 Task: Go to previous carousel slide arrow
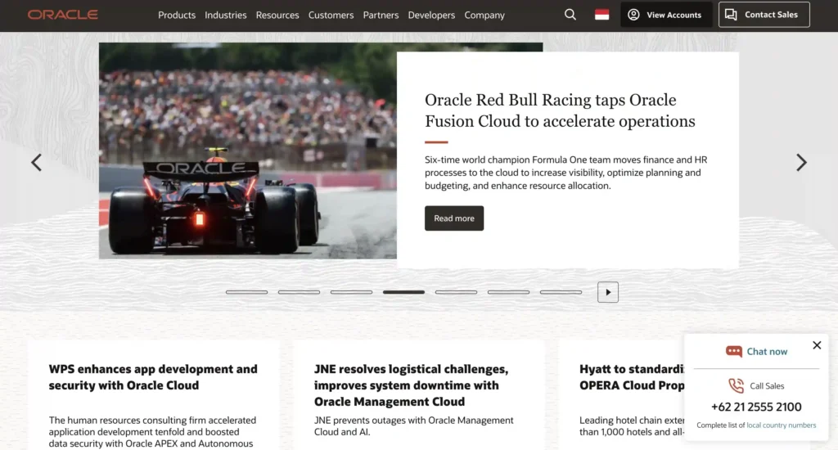click(36, 163)
